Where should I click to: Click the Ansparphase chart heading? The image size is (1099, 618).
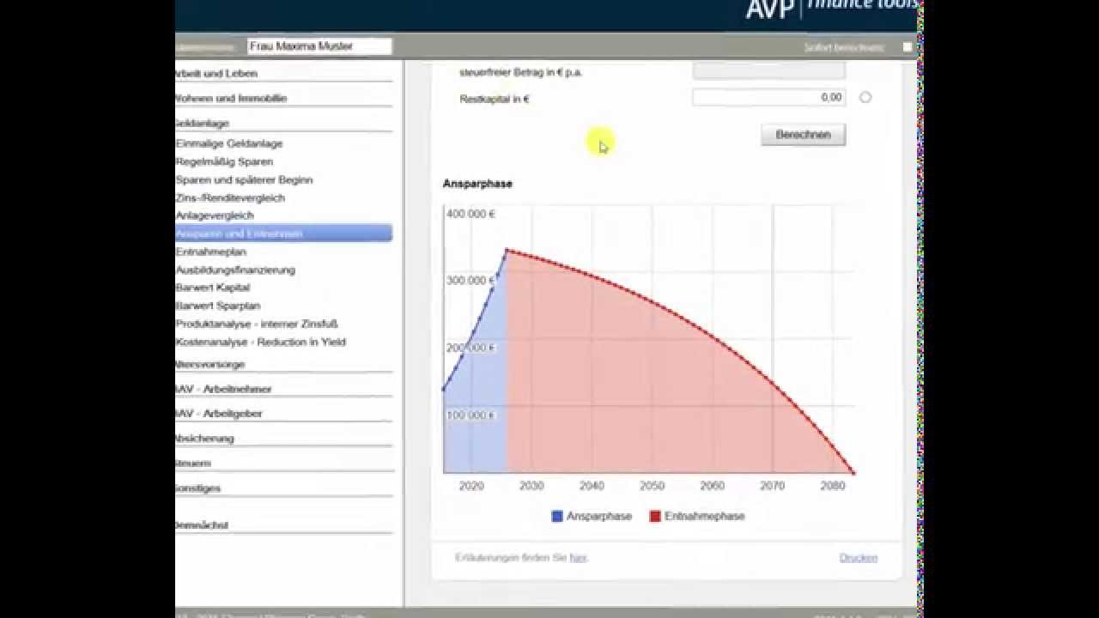[477, 184]
